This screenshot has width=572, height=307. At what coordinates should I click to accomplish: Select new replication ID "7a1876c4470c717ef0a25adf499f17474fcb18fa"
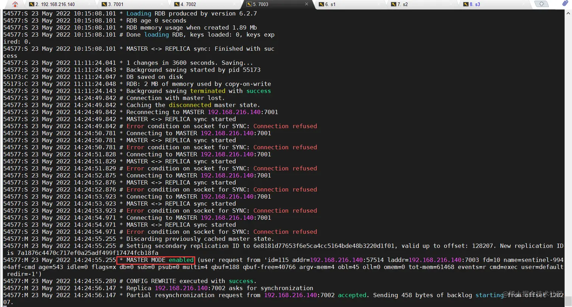tap(87, 253)
